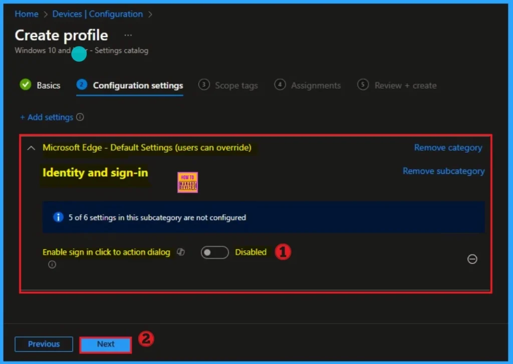Click the Microsoft Edge - Default Settings title text

pyautogui.click(x=147, y=148)
